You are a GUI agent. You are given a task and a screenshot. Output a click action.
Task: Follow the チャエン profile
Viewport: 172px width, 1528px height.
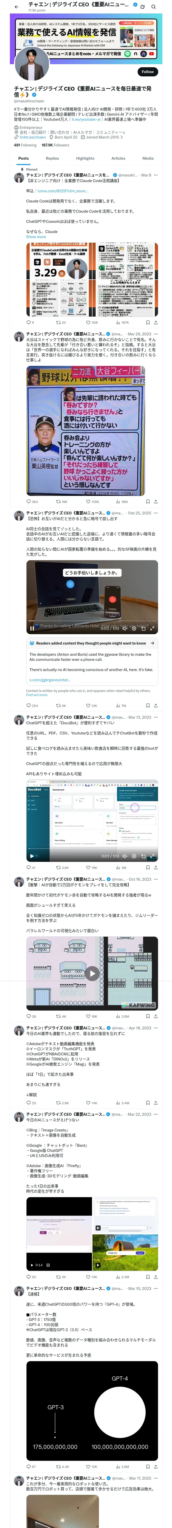click(x=148, y=71)
